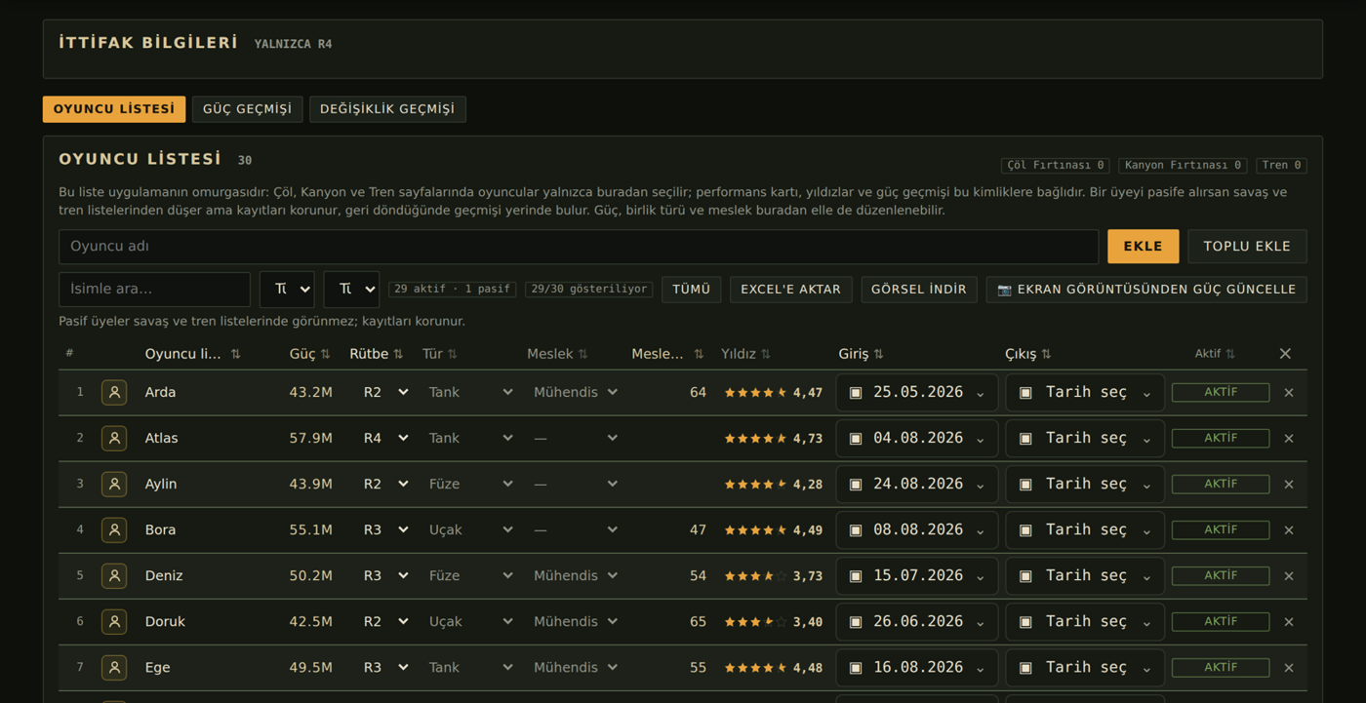Open Doruk's player profile icon

[x=114, y=621]
